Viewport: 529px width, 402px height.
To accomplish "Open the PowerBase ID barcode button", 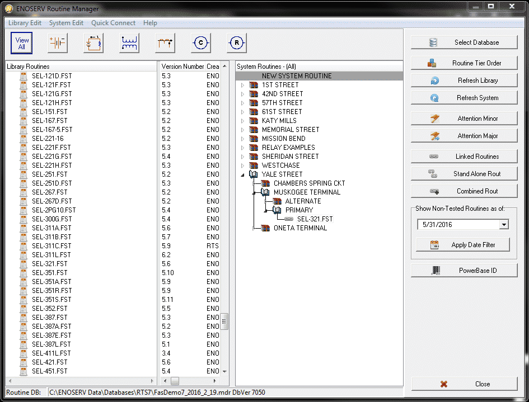I will pos(464,271).
